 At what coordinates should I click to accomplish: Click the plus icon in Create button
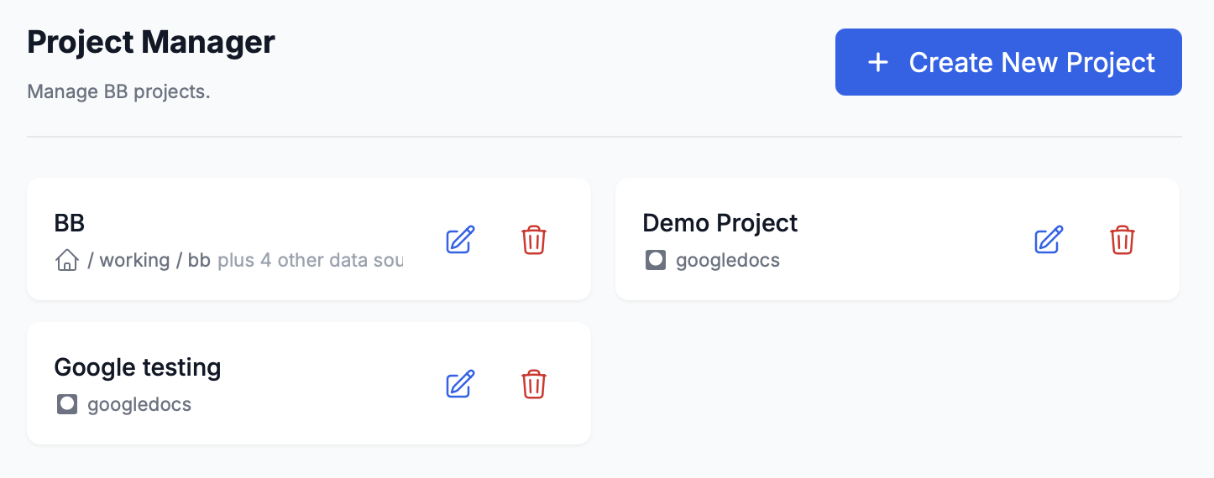pyautogui.click(x=877, y=63)
